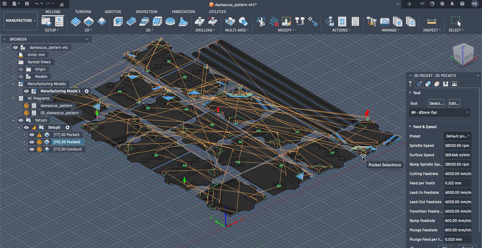Image resolution: width=482 pixels, height=248 pixels.
Task: Switch to the UTILITIES tab
Action: click(218, 12)
